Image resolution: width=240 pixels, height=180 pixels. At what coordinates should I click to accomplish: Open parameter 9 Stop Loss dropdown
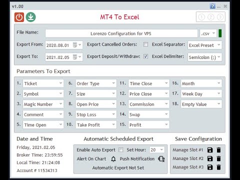click(x=96, y=114)
